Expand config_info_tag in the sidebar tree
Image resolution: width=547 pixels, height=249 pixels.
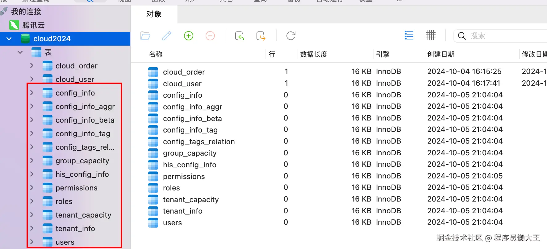pyautogui.click(x=32, y=133)
